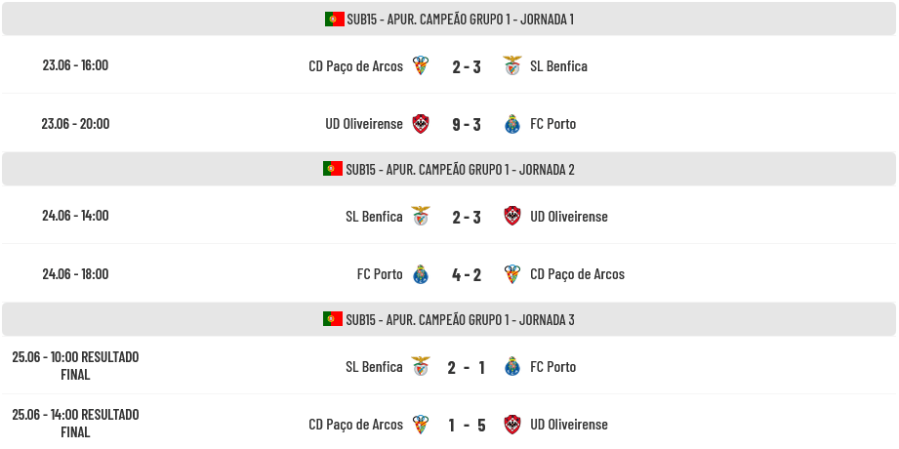
Task: Click UD Oliveirense crest in 9 - 3 match
Action: pos(421,124)
